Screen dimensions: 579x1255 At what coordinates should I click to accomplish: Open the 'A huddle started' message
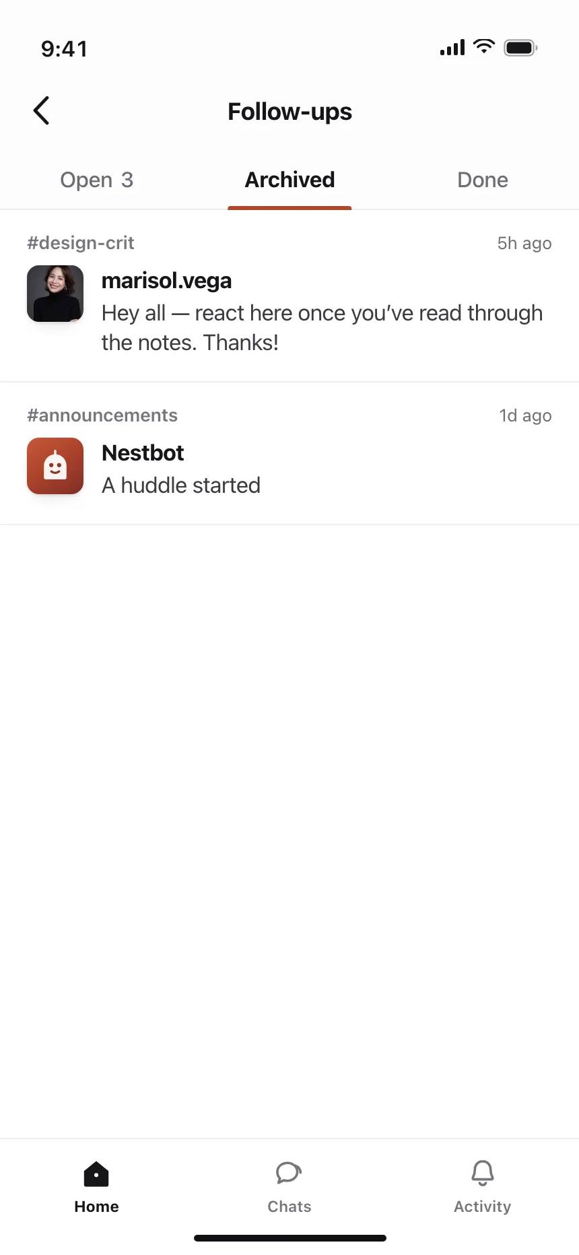click(181, 485)
